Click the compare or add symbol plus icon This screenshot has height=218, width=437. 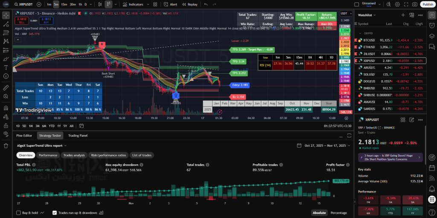point(39,4)
